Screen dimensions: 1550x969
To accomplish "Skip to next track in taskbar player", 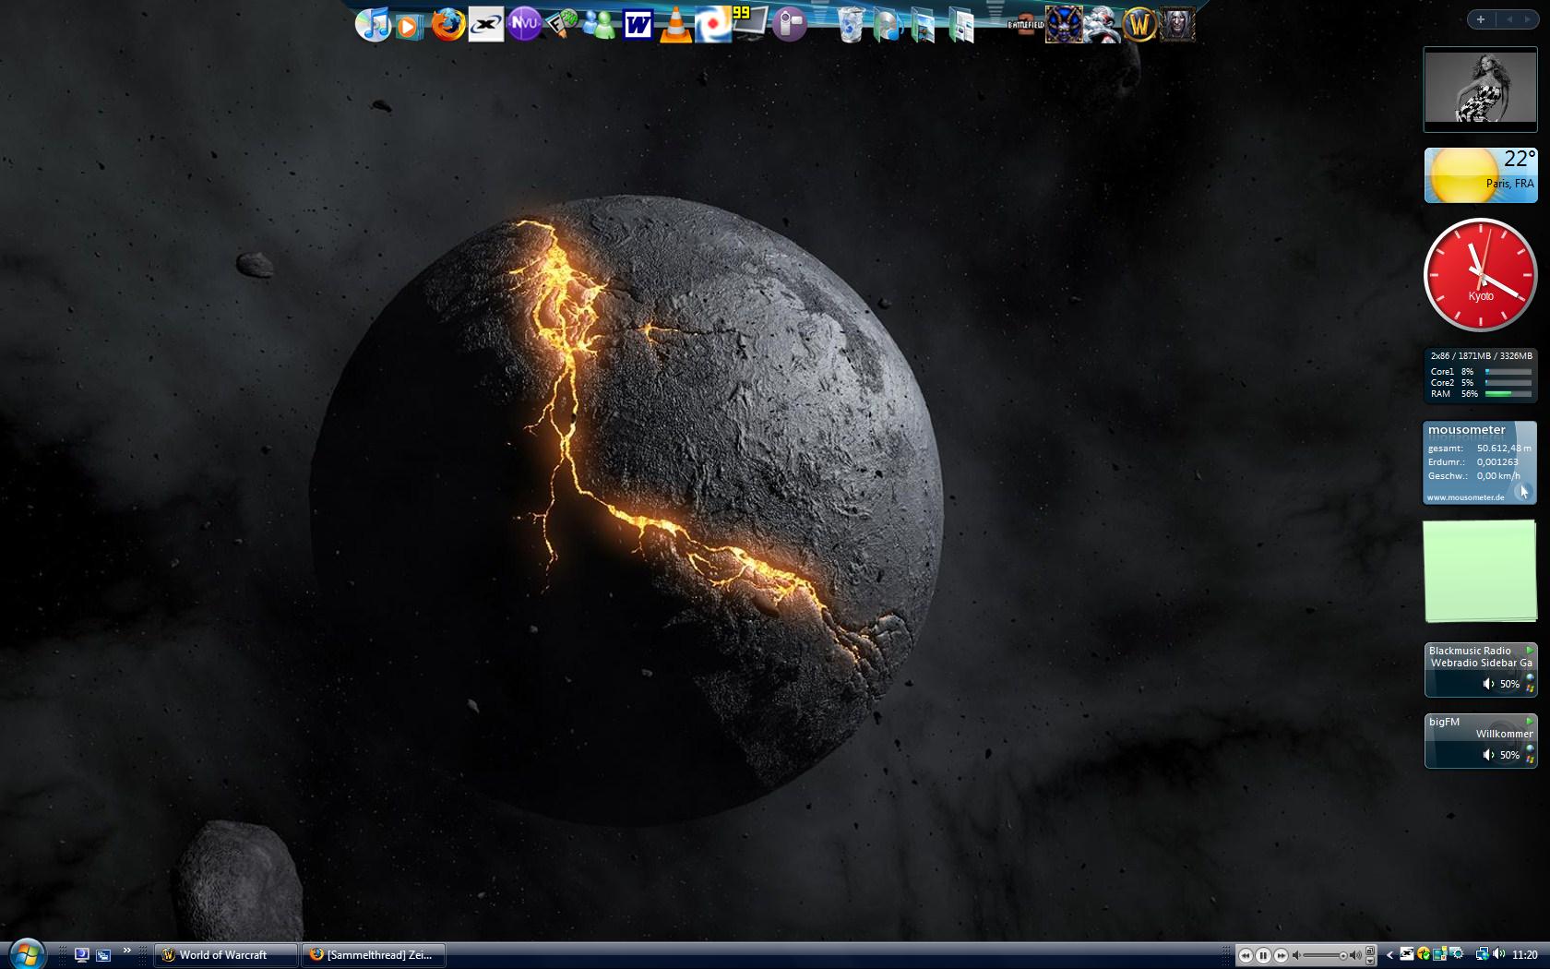I will (x=1281, y=956).
